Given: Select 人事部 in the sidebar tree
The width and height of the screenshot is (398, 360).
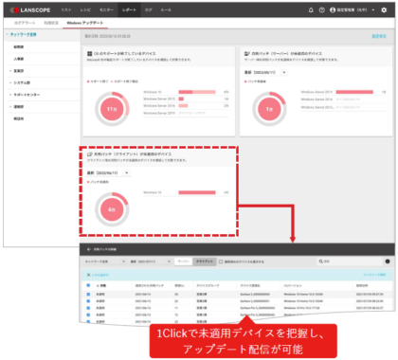Looking at the screenshot, I should (19, 59).
